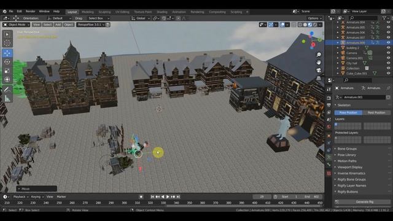393x221 pixels.
Task: Select rendered viewport shading
Action: point(315,25)
